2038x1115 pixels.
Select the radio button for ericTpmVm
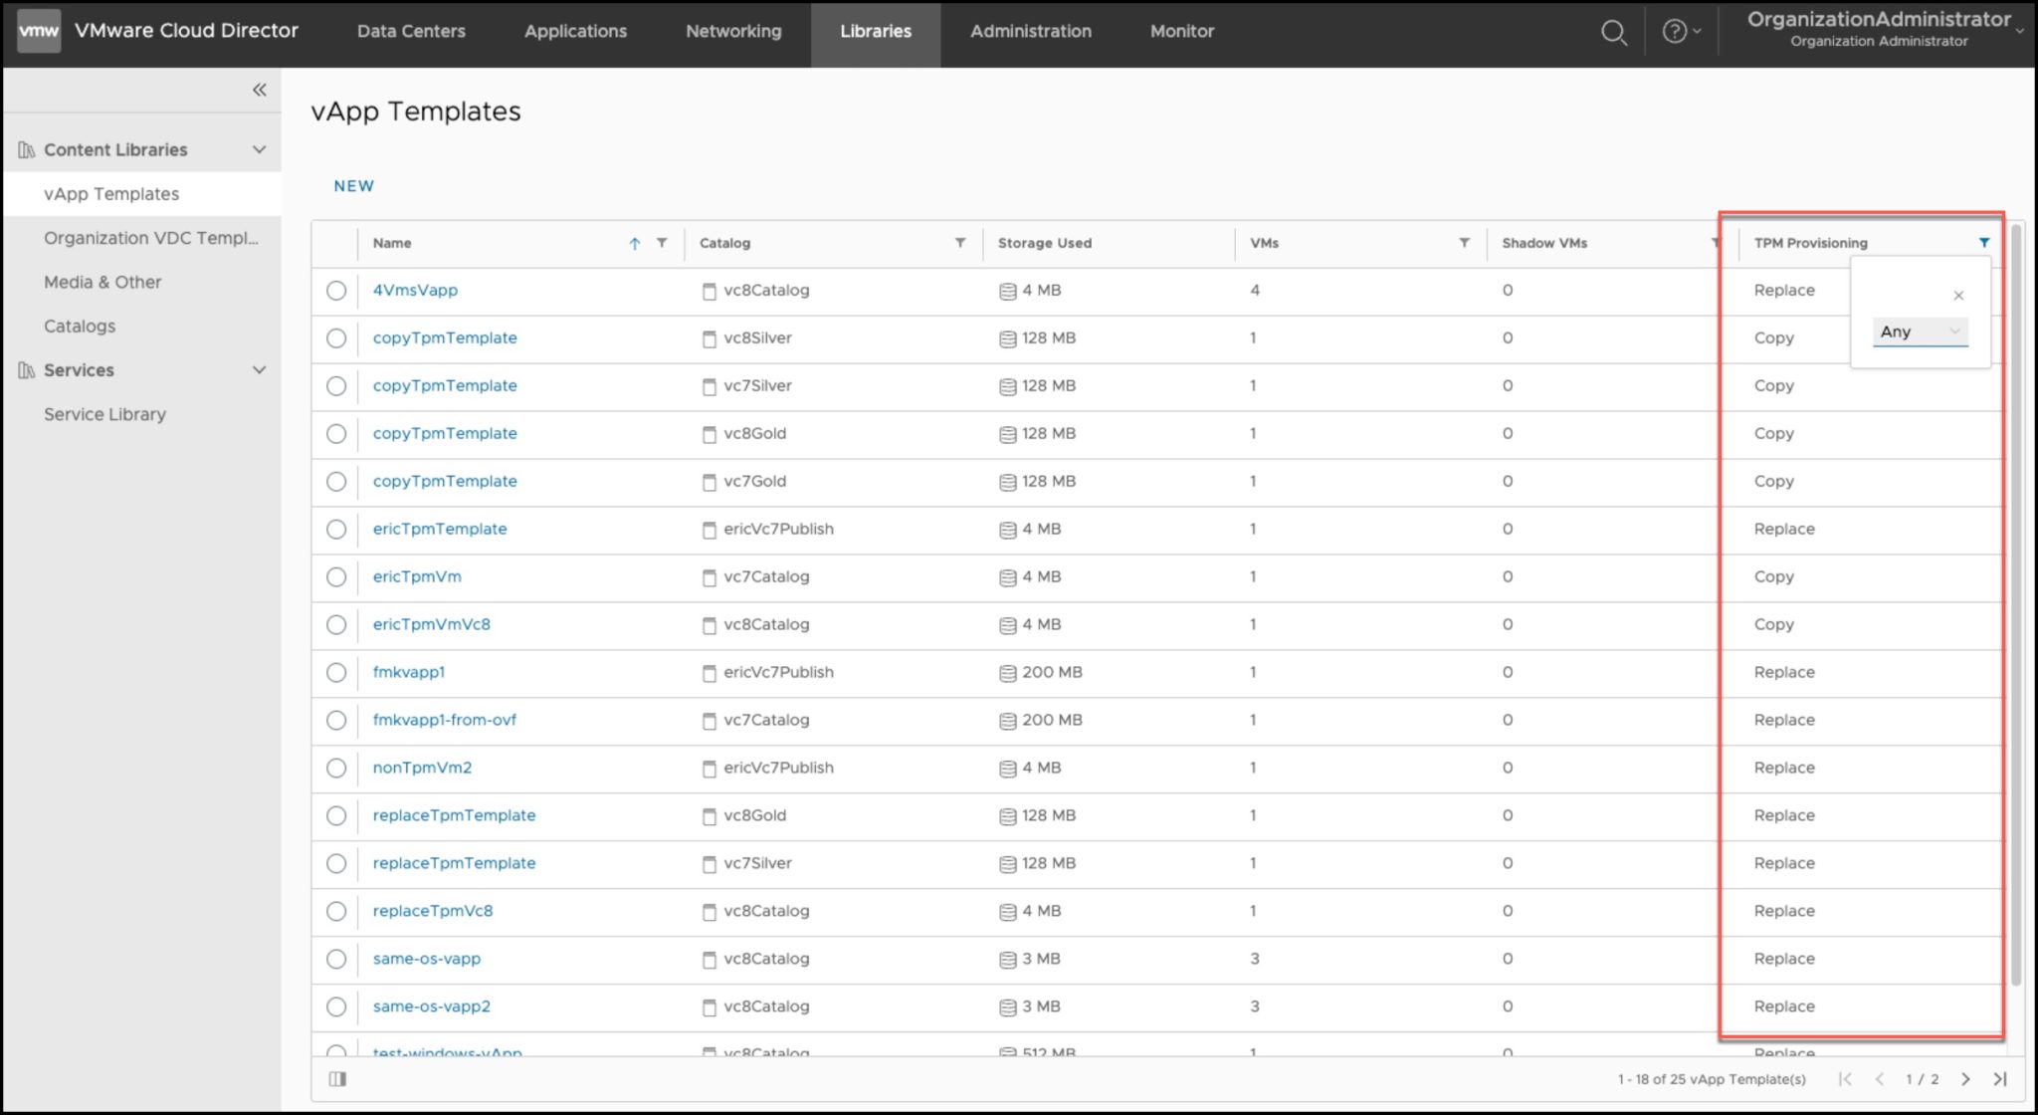(x=335, y=577)
